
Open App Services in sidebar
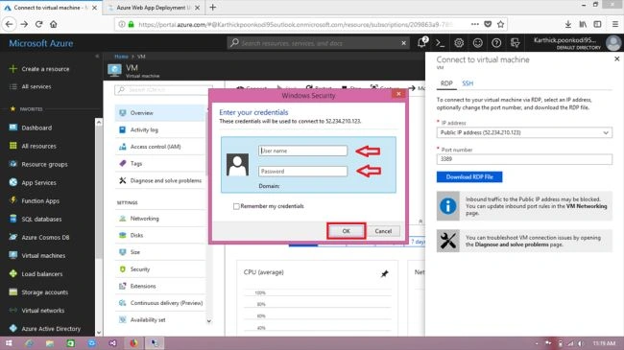pyautogui.click(x=38, y=182)
